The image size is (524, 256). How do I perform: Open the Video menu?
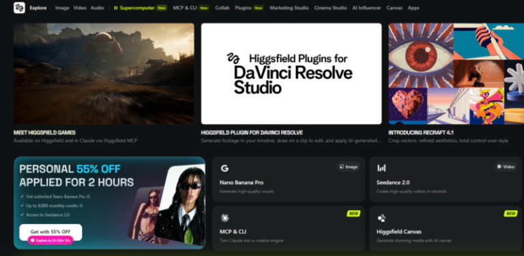point(80,8)
